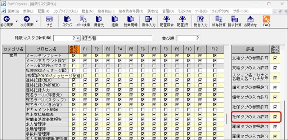Launch スタッフ検索 from the toolbar
The height and width of the screenshot is (140, 288).
tap(83, 22)
